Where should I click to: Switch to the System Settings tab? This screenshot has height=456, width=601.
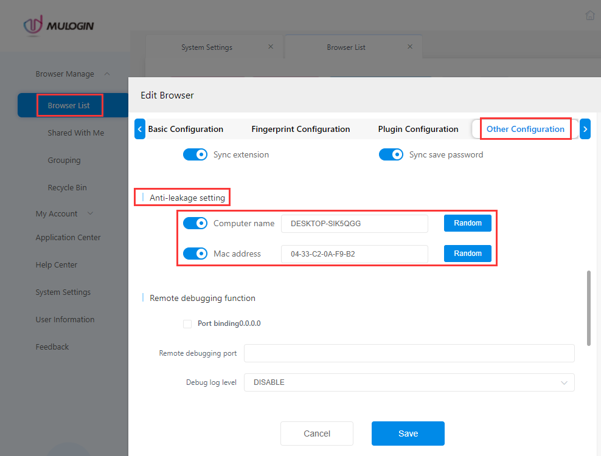coord(207,47)
